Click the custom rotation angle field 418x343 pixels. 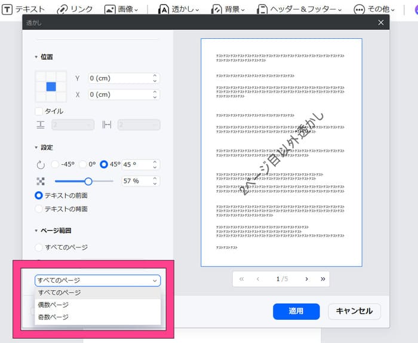(140, 164)
